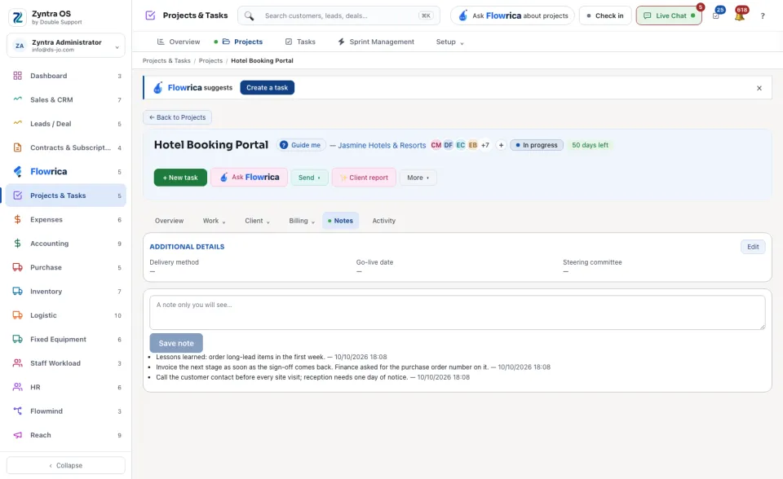Image resolution: width=783 pixels, height=479 pixels.
Task: Open the Send dropdown
Action: click(309, 178)
